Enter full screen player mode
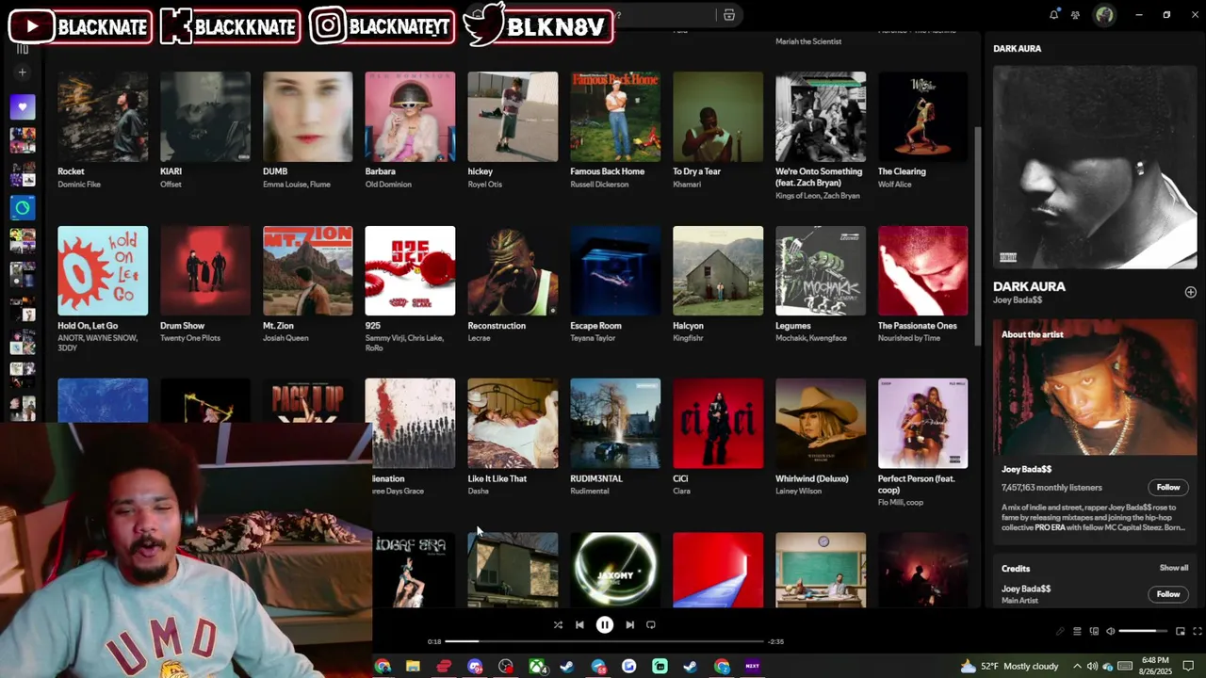 1197,631
